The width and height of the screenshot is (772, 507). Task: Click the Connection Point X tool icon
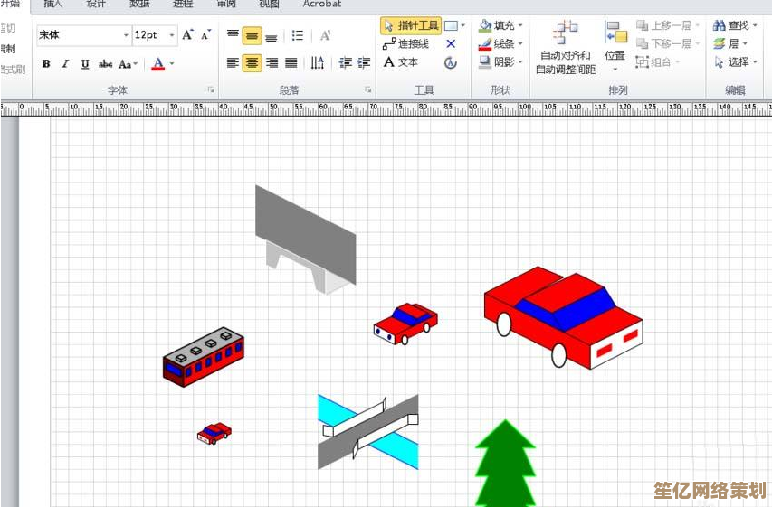(451, 44)
